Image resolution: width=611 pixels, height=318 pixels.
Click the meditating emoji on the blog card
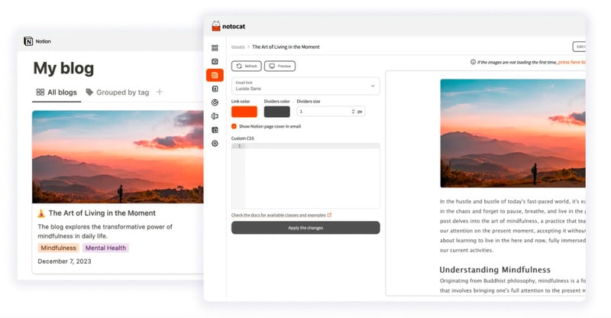coord(41,213)
